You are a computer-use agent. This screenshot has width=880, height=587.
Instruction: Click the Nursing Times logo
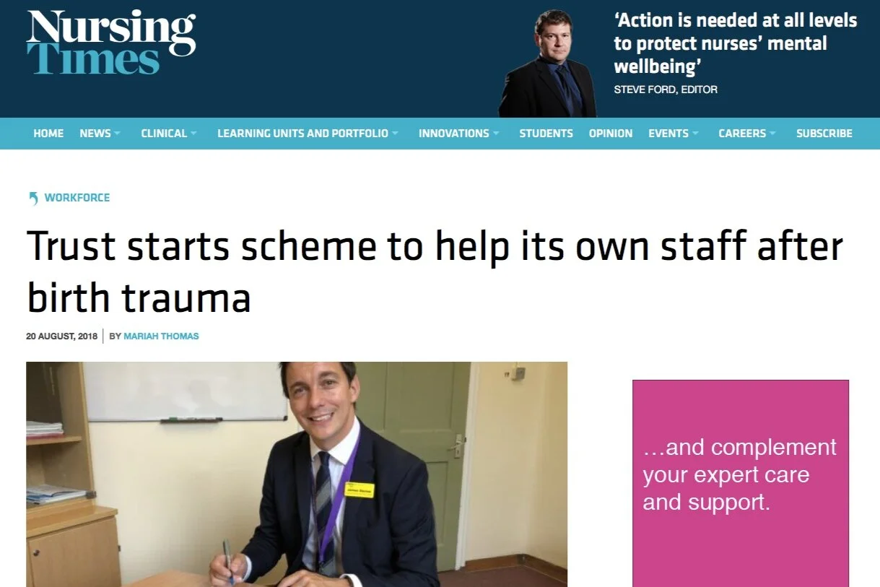point(111,41)
